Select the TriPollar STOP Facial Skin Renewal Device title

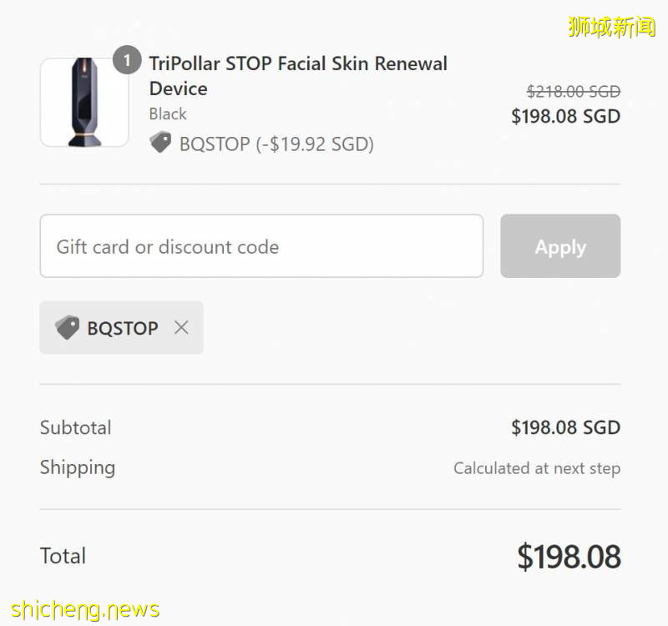point(297,75)
